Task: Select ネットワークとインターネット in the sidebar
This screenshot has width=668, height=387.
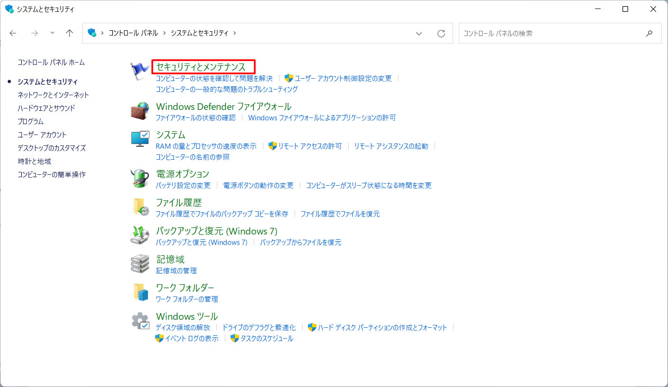Action: tap(53, 95)
